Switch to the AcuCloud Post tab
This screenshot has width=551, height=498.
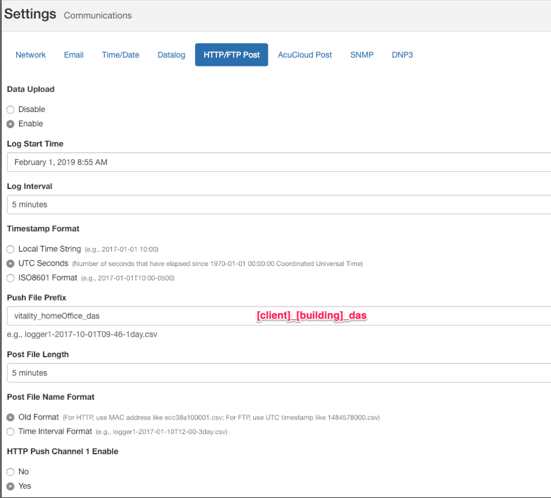pyautogui.click(x=305, y=55)
